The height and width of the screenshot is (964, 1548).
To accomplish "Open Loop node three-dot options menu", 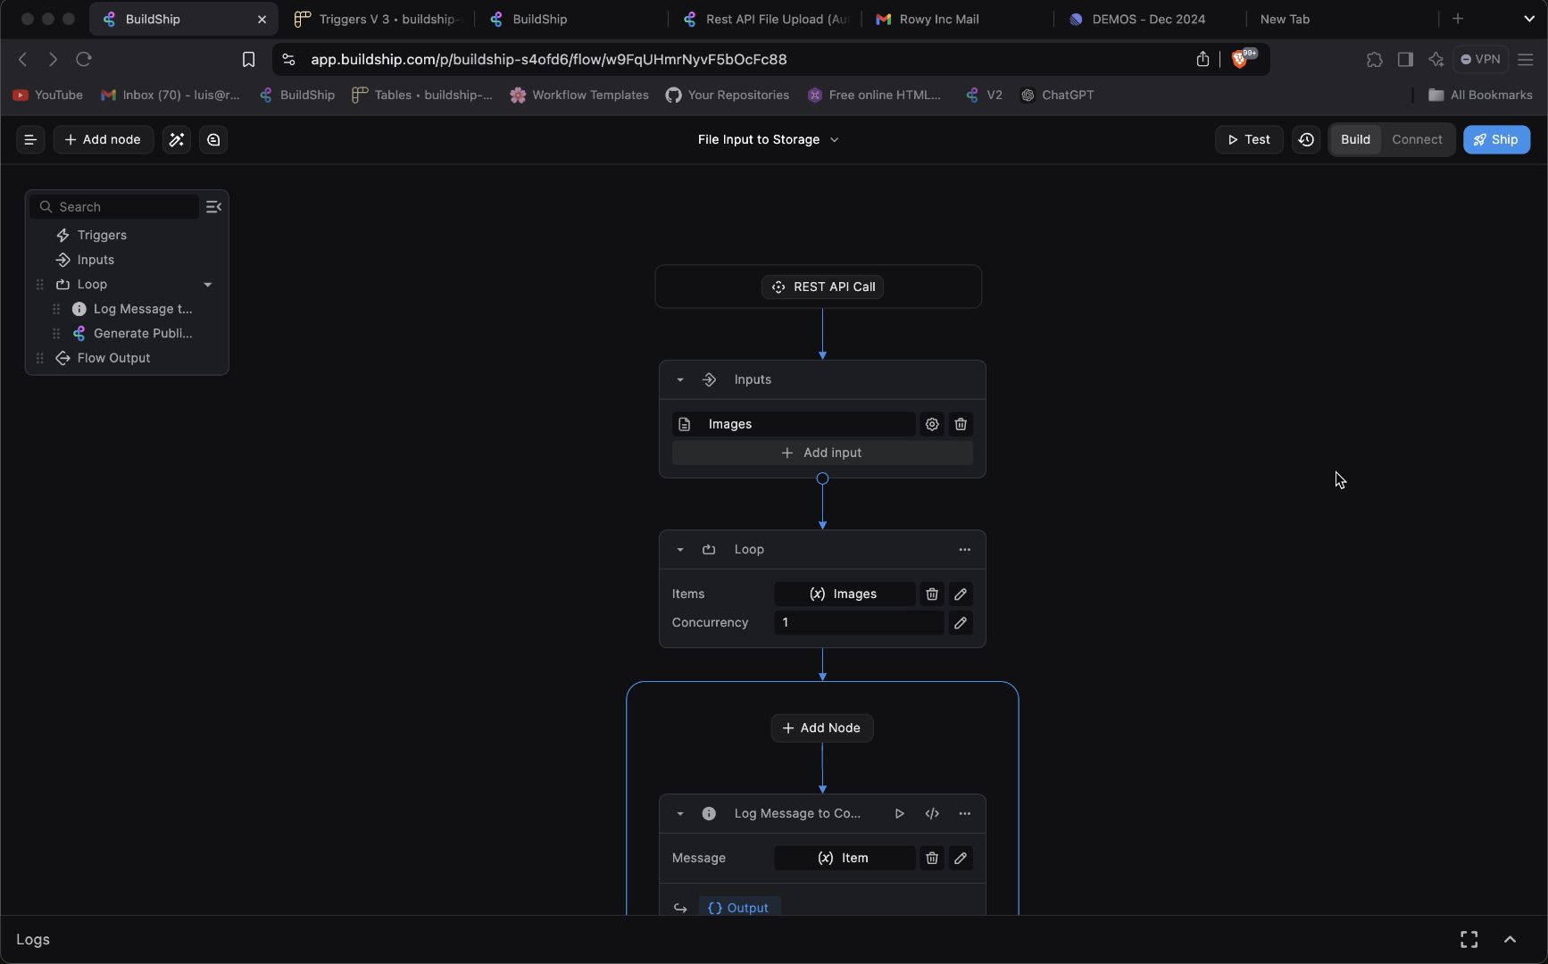I will tap(964, 550).
